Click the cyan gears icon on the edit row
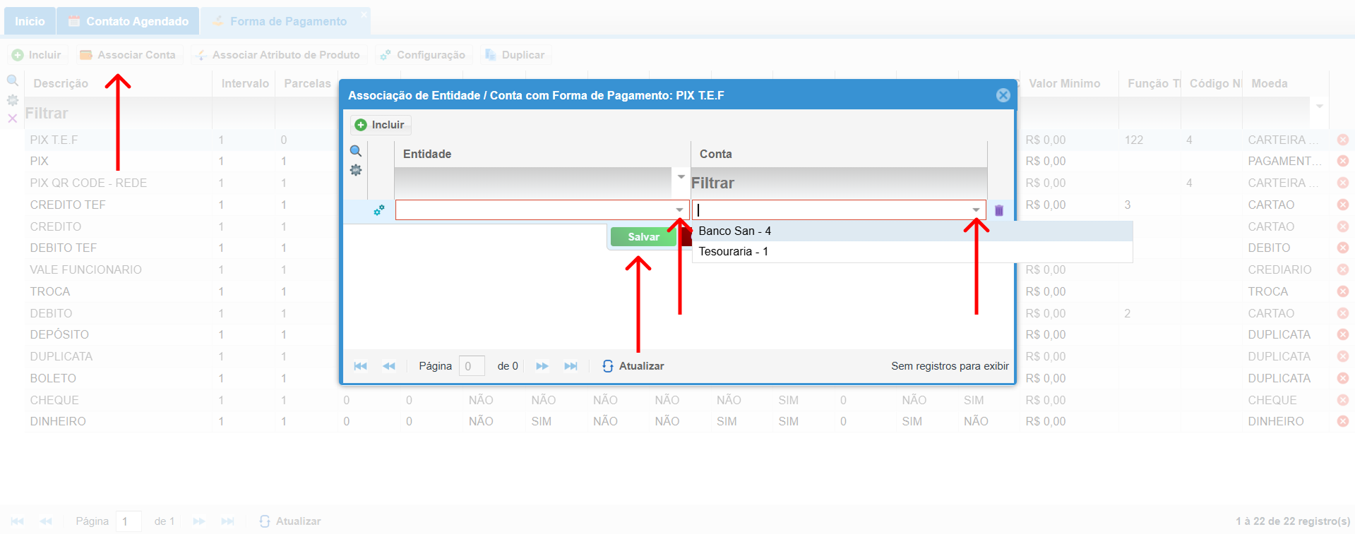The width and height of the screenshot is (1355, 534). pyautogui.click(x=379, y=210)
